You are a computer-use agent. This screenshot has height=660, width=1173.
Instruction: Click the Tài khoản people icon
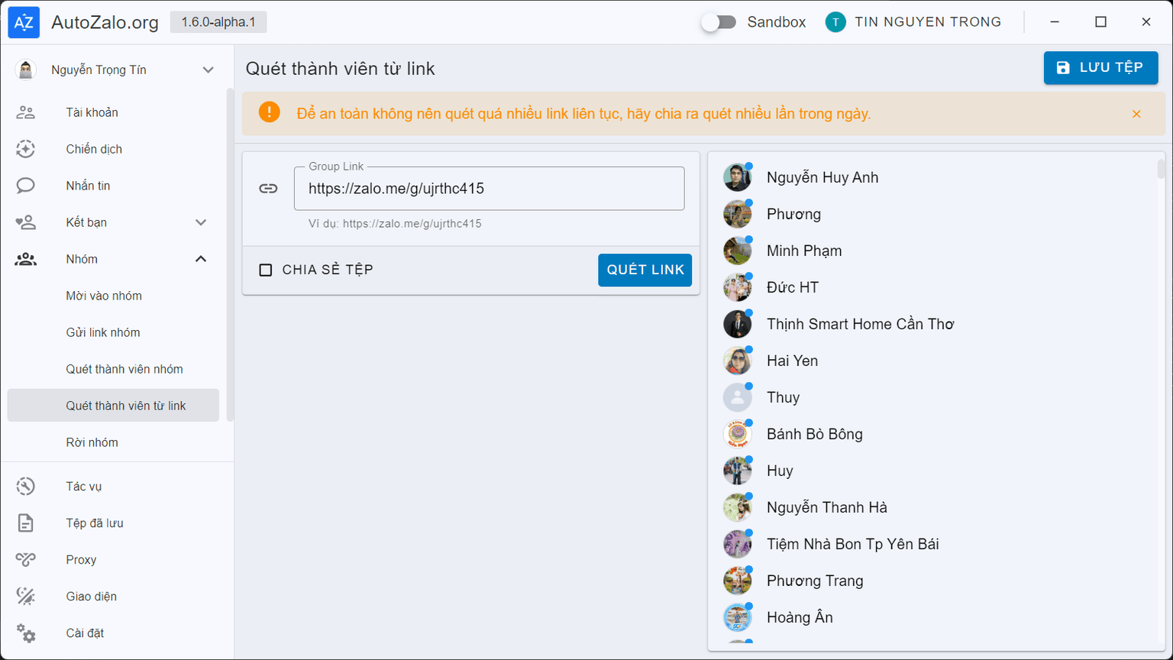point(26,112)
